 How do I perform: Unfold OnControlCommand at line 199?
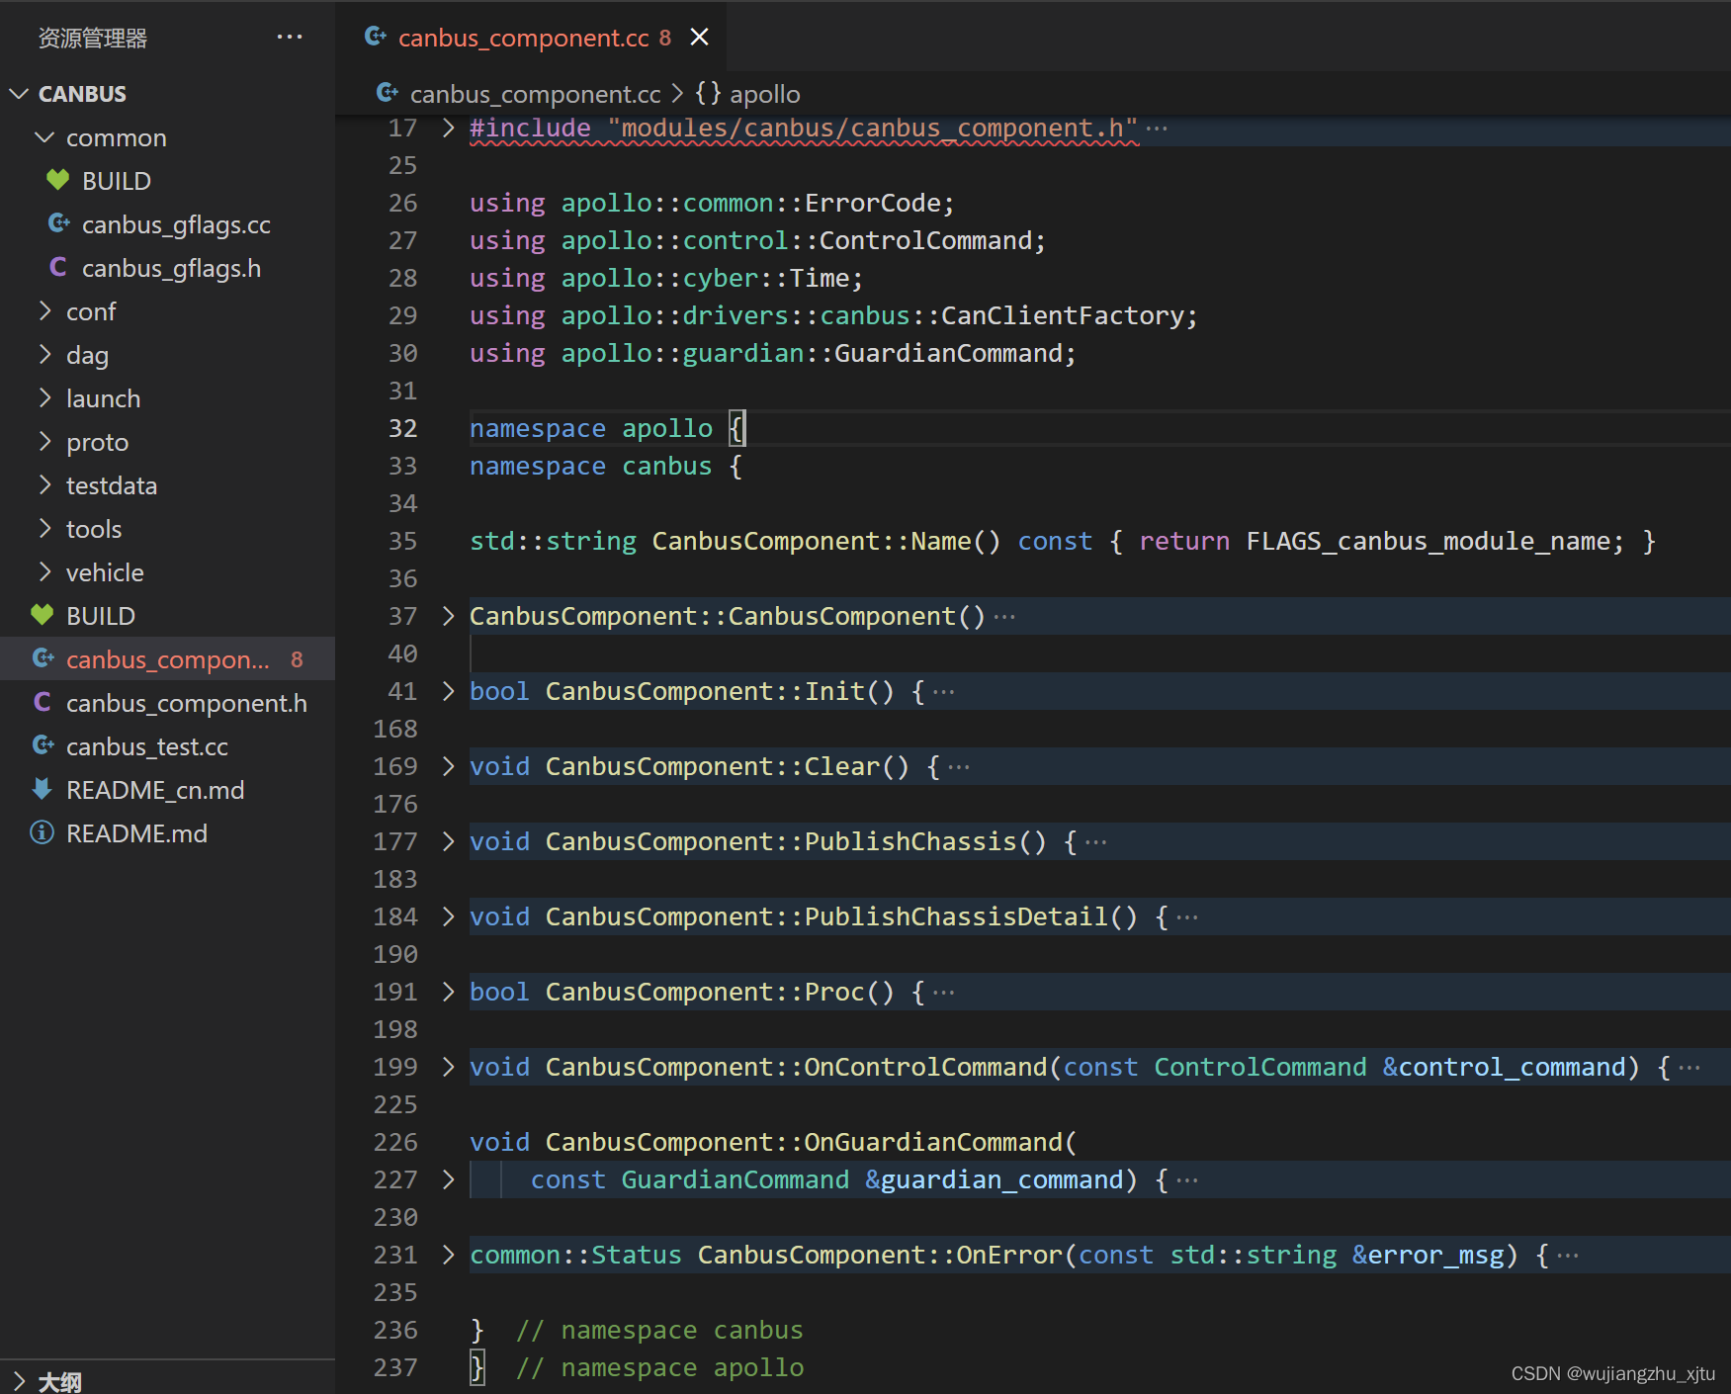point(449,1067)
